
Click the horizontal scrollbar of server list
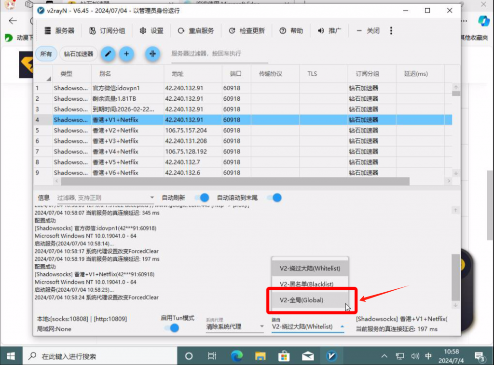point(235,181)
